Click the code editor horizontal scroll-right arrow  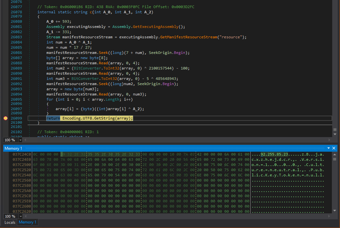pyautogui.click(x=329, y=140)
